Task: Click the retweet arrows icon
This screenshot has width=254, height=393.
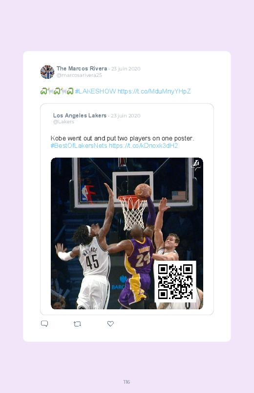Action: point(77,324)
